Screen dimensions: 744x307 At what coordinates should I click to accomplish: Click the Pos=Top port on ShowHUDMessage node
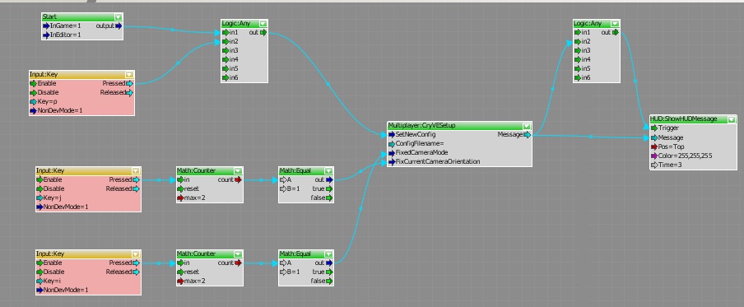click(x=667, y=147)
